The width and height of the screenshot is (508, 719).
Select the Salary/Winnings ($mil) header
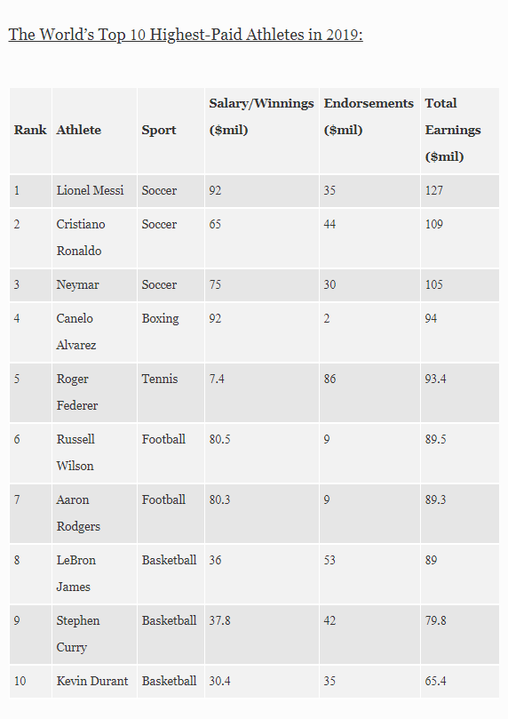(262, 116)
